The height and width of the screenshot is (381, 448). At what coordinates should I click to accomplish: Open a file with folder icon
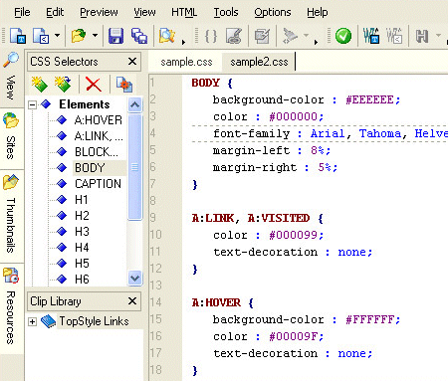click(x=79, y=36)
